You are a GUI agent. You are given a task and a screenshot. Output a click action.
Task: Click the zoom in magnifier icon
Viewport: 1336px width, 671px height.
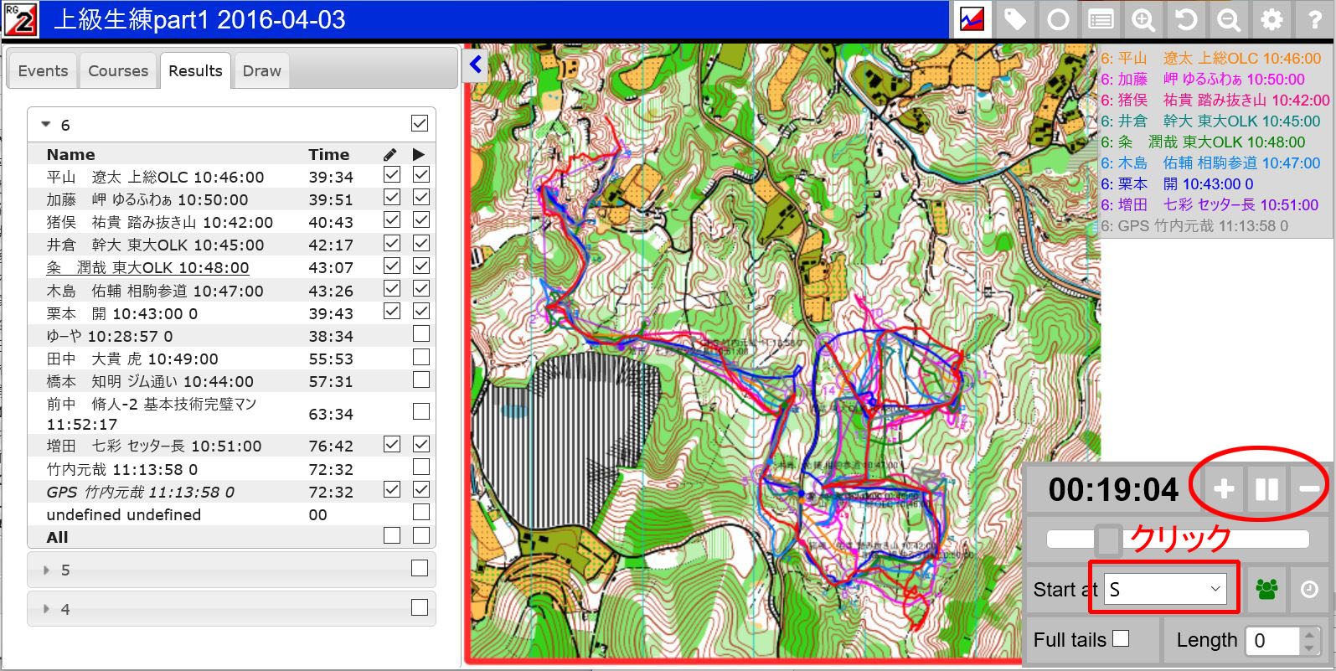click(1143, 19)
